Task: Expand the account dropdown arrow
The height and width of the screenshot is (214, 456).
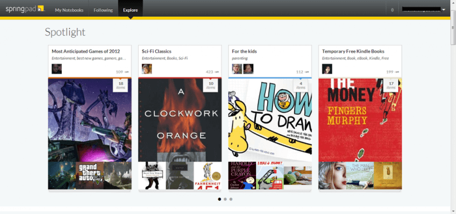Action: click(x=444, y=10)
